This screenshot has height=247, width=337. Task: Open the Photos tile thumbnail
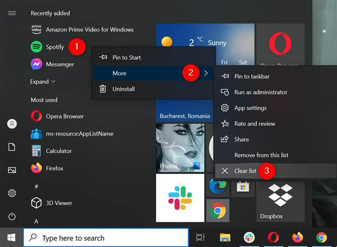coord(180,148)
